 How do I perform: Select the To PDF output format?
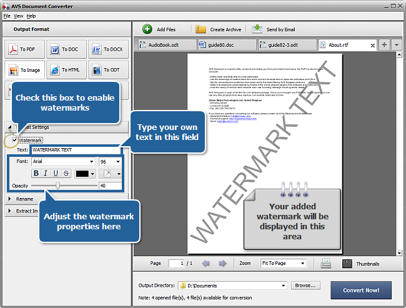click(24, 49)
